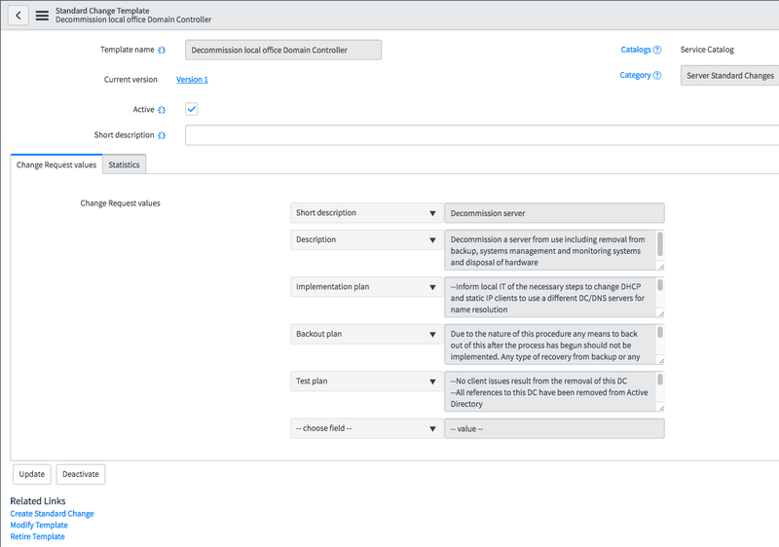Open the Implementation plan field dropdown
Image resolution: width=779 pixels, height=547 pixels.
pyautogui.click(x=367, y=287)
